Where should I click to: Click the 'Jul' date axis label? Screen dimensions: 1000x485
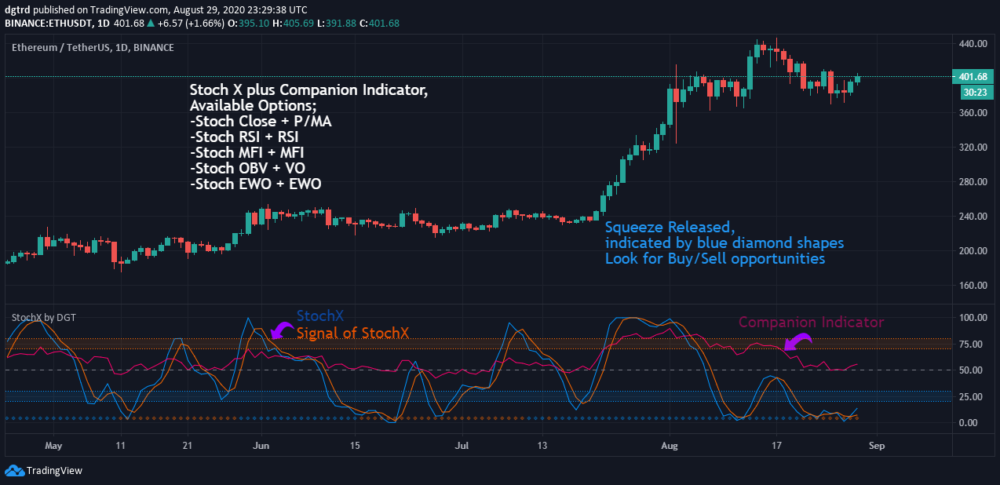tap(462, 445)
